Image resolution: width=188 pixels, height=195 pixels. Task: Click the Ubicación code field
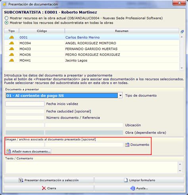(25, 125)
